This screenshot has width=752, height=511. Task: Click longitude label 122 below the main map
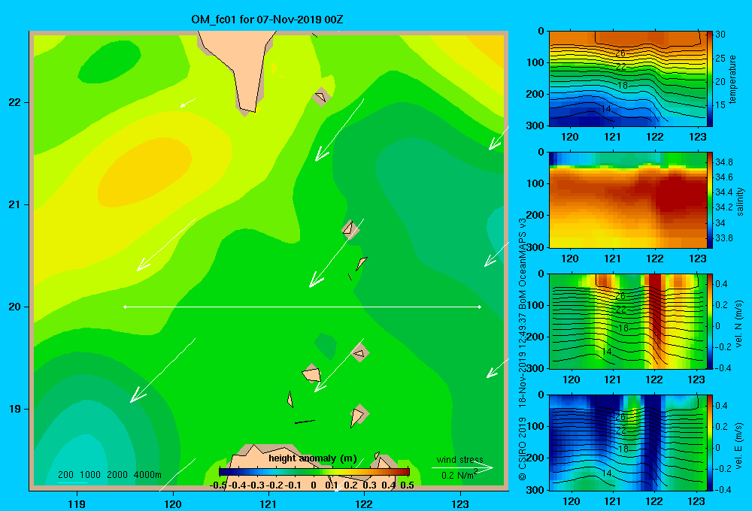[x=364, y=503]
